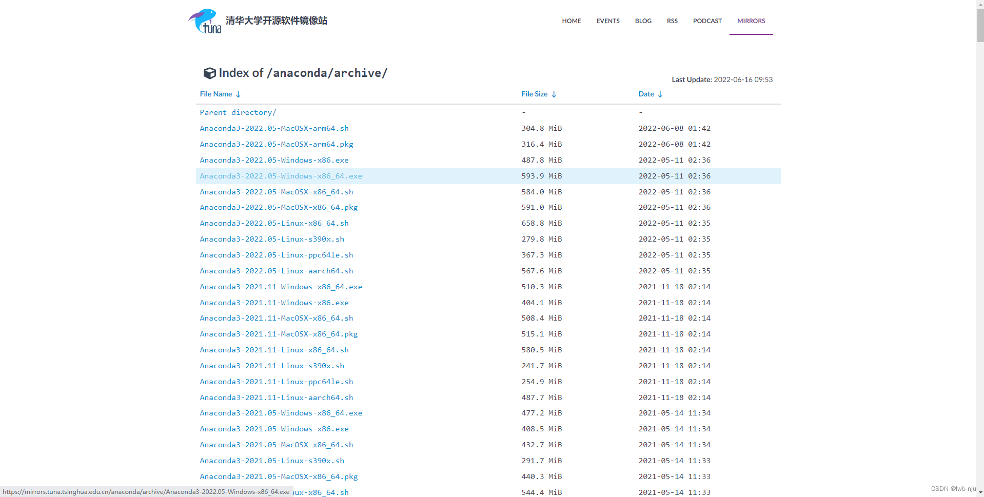Open the HOME menu item
984x497 pixels.
click(x=572, y=21)
